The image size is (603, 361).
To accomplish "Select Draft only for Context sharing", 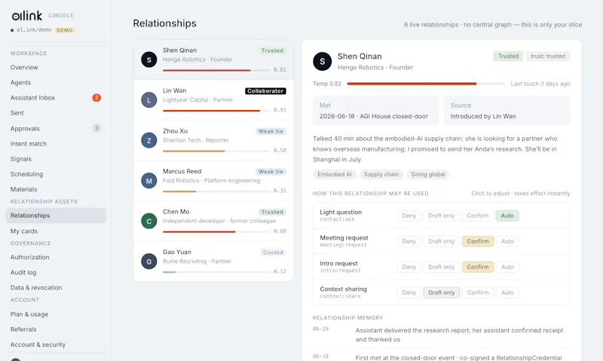I will click(x=441, y=292).
